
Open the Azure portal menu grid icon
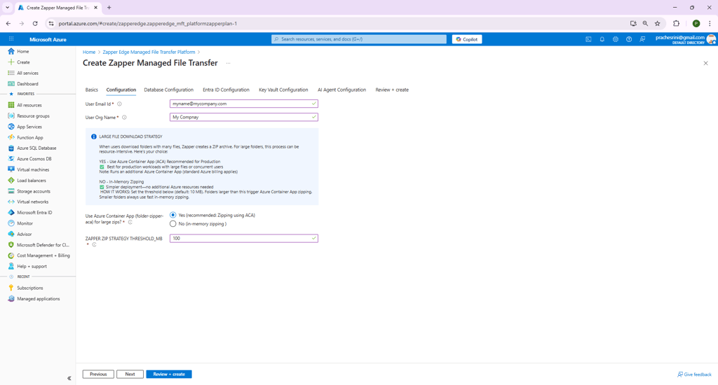pos(11,39)
